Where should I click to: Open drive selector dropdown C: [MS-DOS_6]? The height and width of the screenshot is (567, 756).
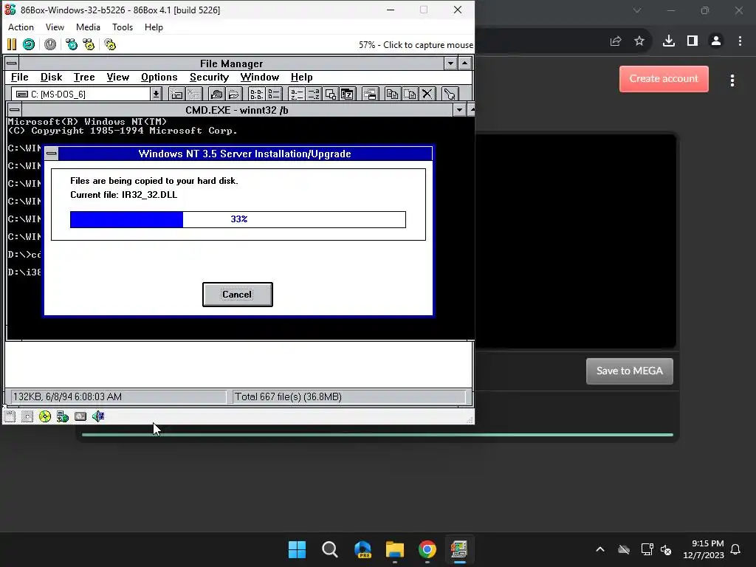click(156, 94)
